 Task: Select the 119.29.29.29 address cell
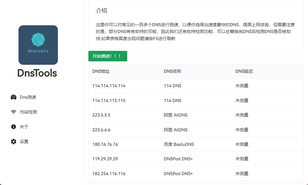105,159
